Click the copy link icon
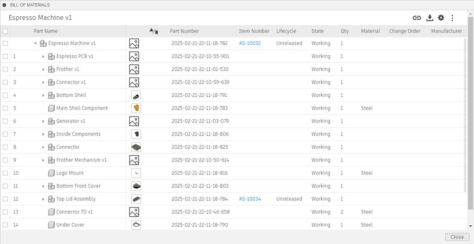Screen dimensions: 474x244 [417, 18]
